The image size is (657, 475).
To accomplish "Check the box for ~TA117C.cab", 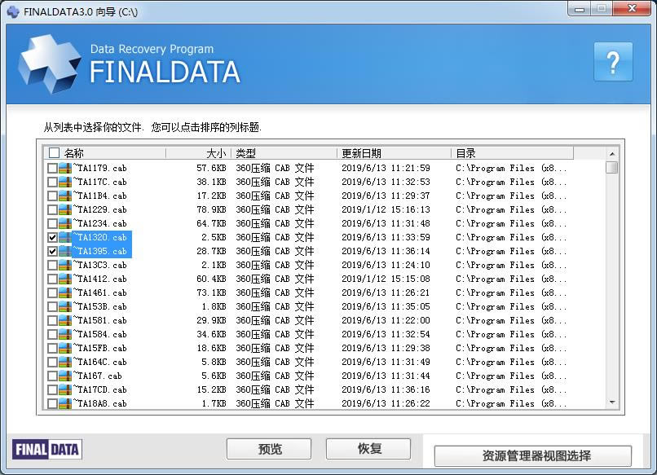I will tap(52, 183).
